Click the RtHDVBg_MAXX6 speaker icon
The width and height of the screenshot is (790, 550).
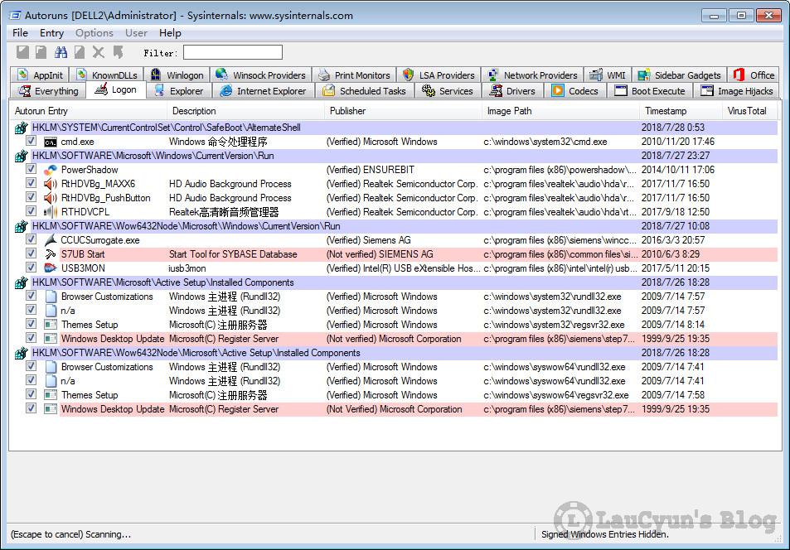(x=51, y=184)
